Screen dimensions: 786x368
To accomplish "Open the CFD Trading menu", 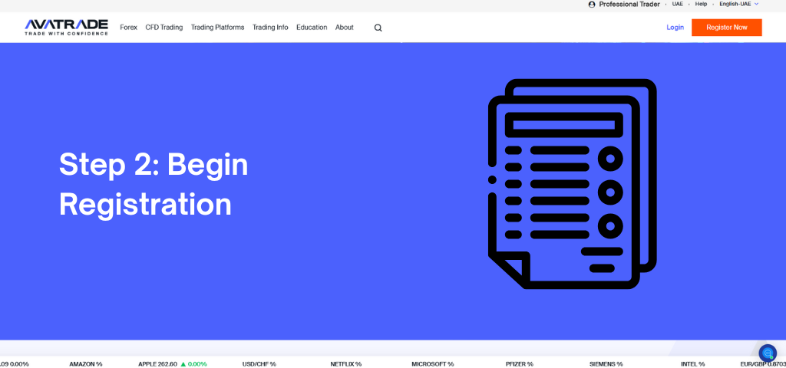I will 164,28.
